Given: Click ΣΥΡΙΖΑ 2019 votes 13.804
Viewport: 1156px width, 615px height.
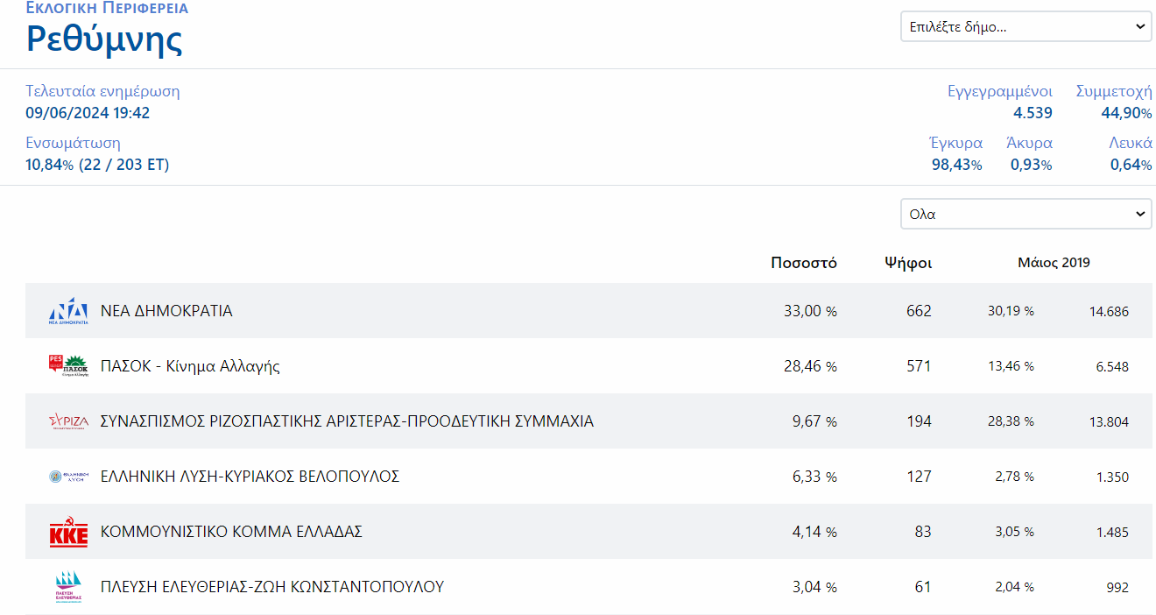Looking at the screenshot, I should coord(1109,422).
